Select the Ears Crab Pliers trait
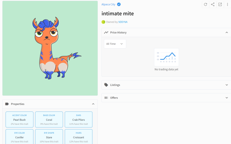 79,119
